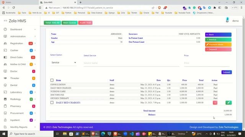This screenshot has width=245, height=137.
Task: Click the Dashboard sidebar icon
Action: coord(5,29)
